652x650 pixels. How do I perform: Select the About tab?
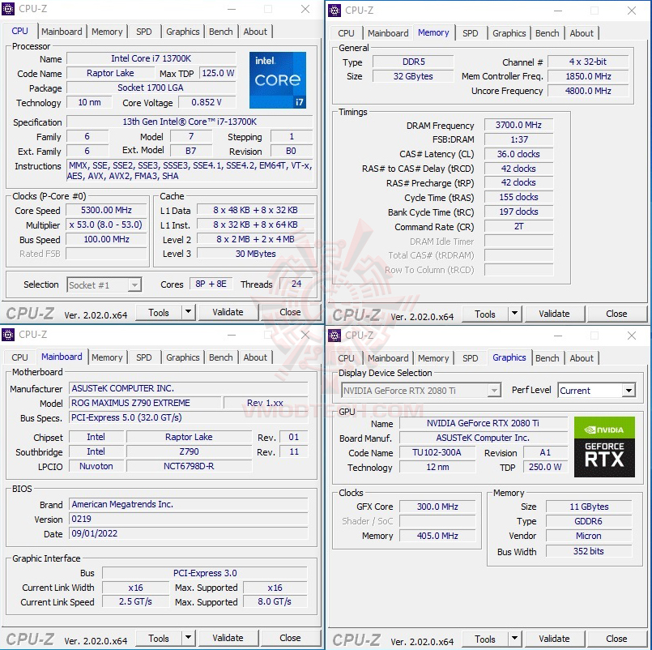click(255, 32)
